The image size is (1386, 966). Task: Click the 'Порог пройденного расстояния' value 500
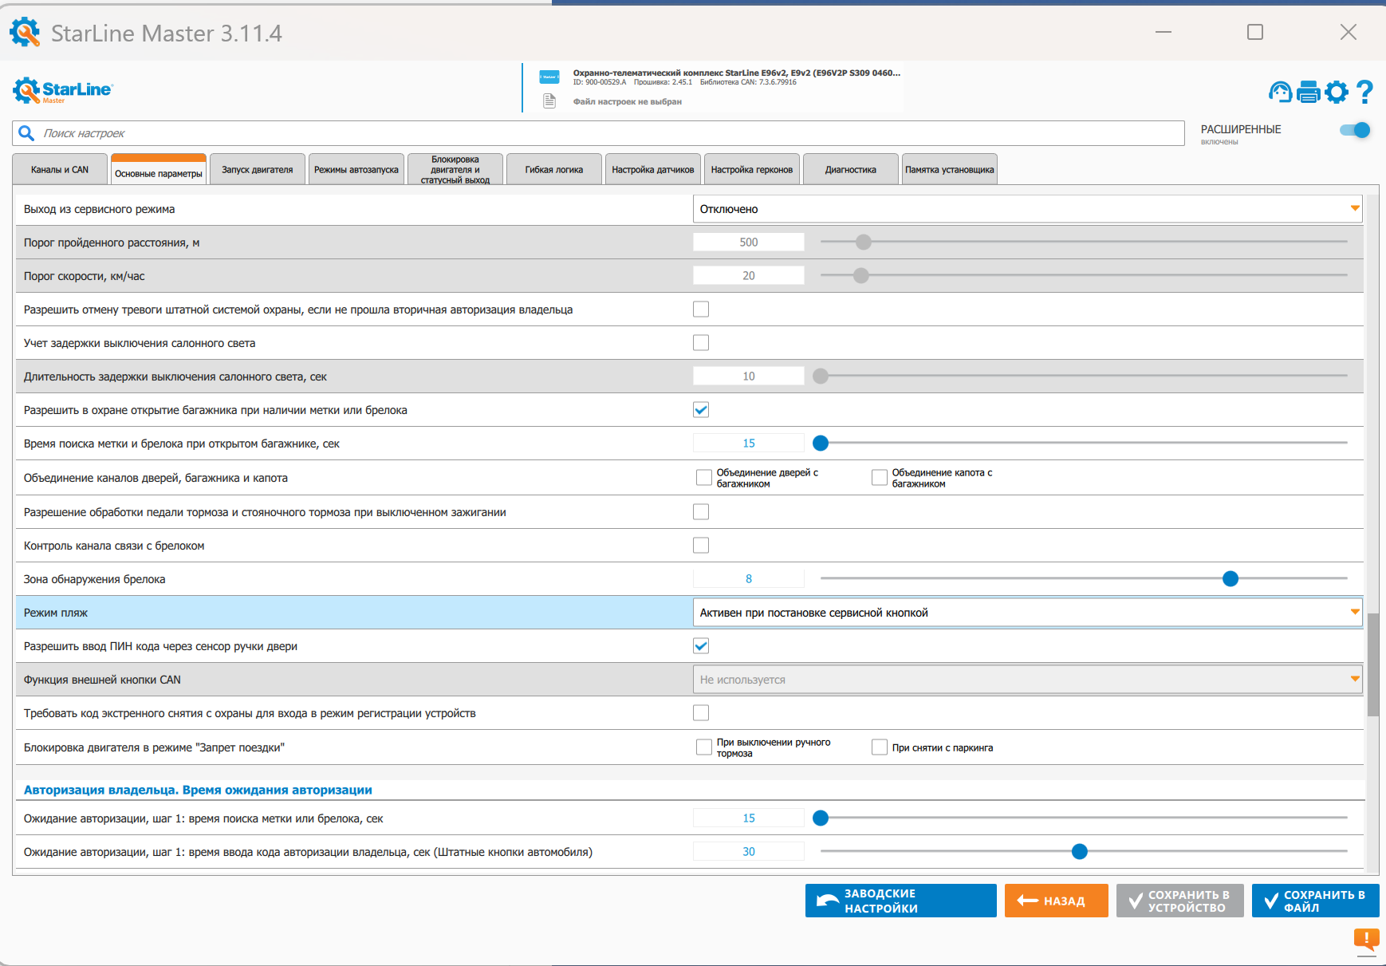749,242
